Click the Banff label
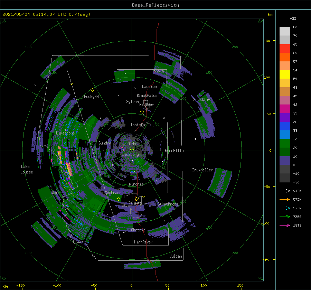Image resolution: width=311 pixels, height=290 pixels. pyautogui.click(x=57, y=192)
